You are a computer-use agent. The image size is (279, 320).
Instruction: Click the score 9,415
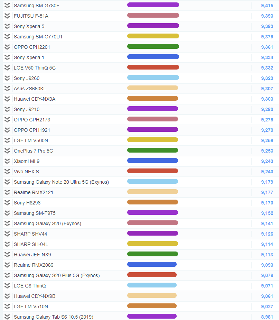(x=267, y=6)
